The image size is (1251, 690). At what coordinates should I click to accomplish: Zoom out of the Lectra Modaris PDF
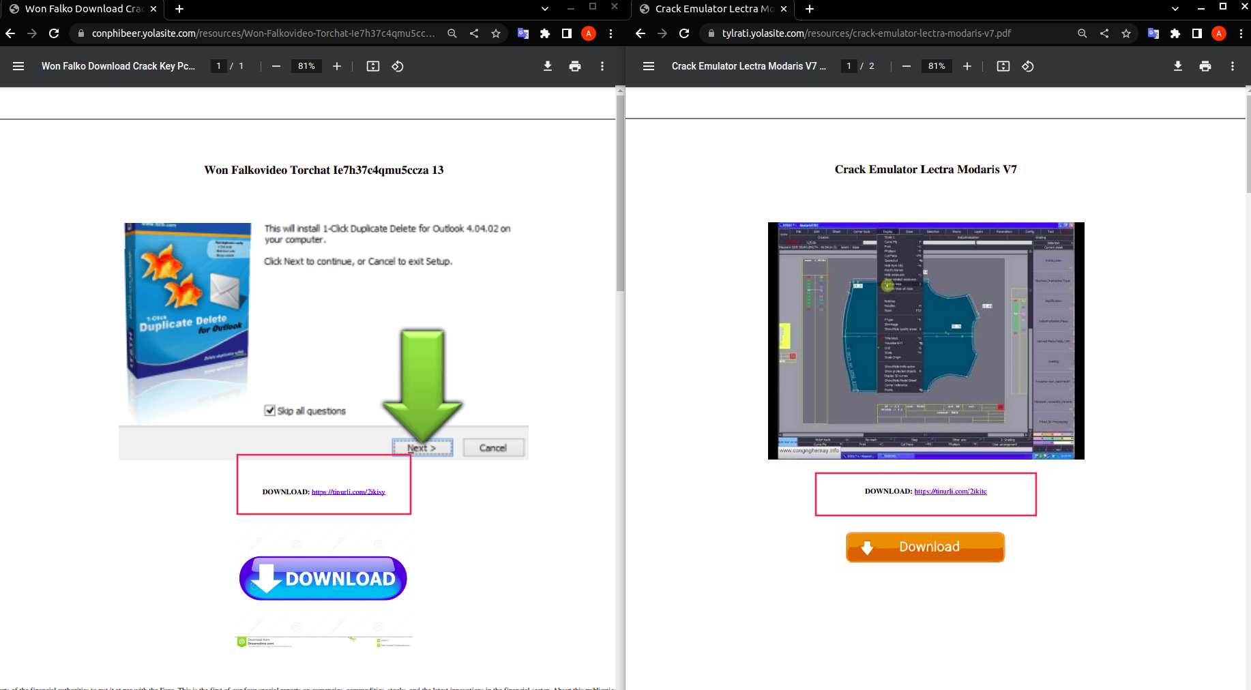pos(907,66)
